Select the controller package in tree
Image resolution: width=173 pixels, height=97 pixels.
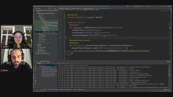[x=48, y=24]
